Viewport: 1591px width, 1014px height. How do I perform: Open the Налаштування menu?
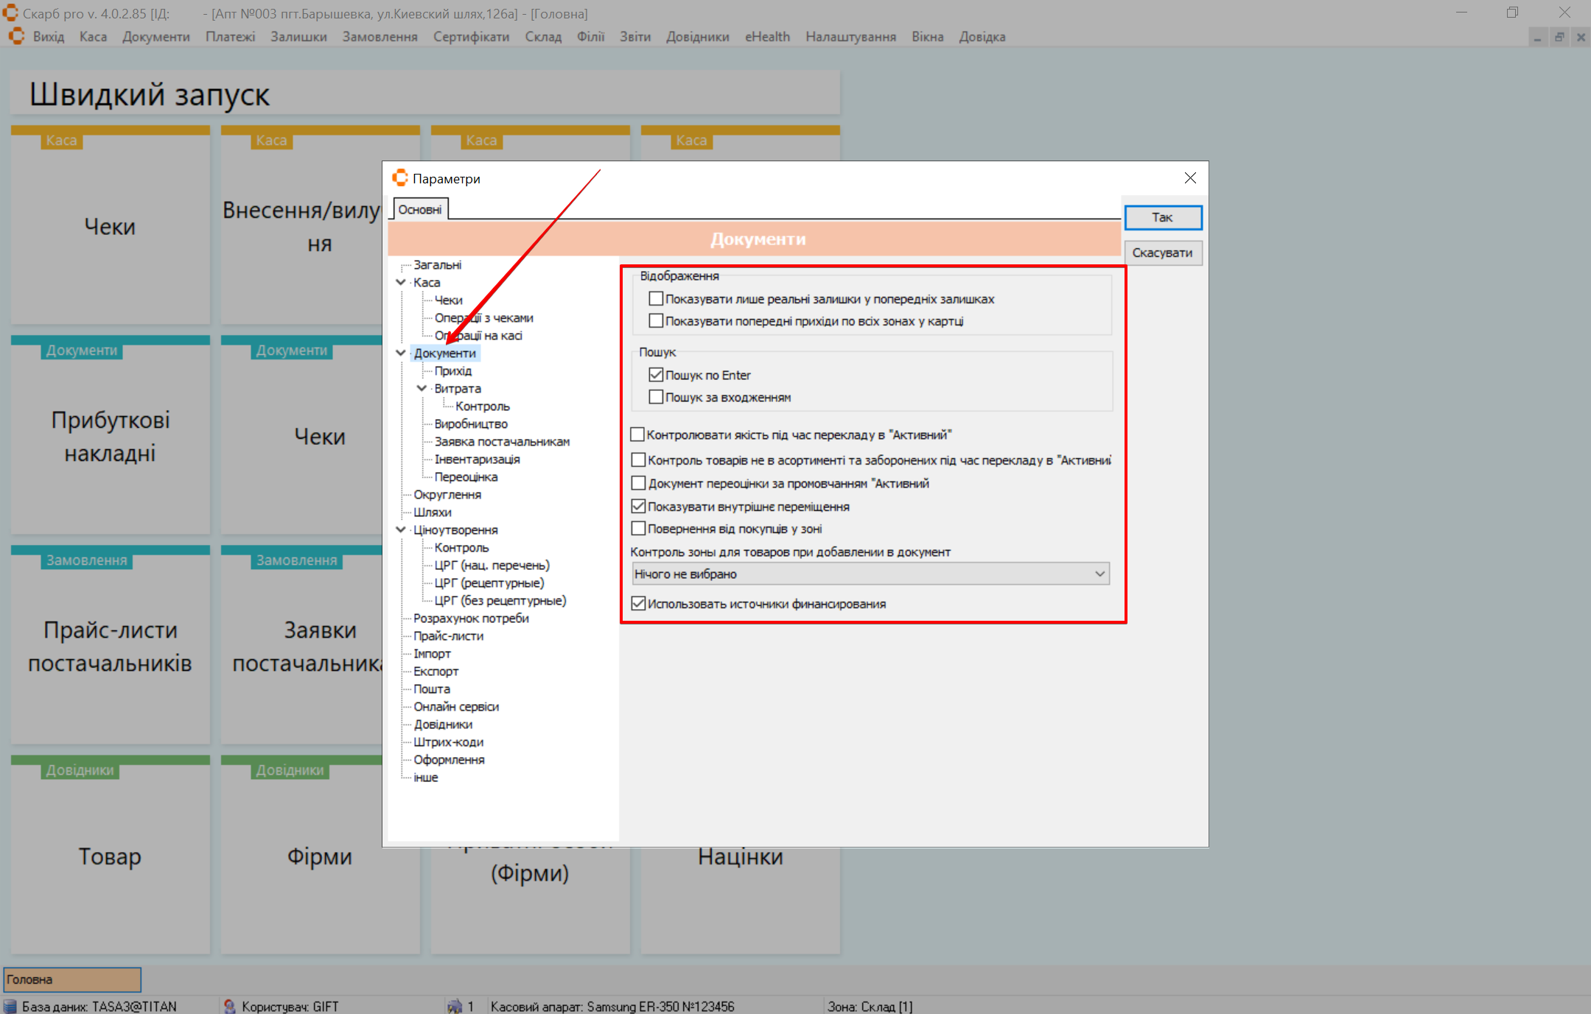(x=850, y=37)
